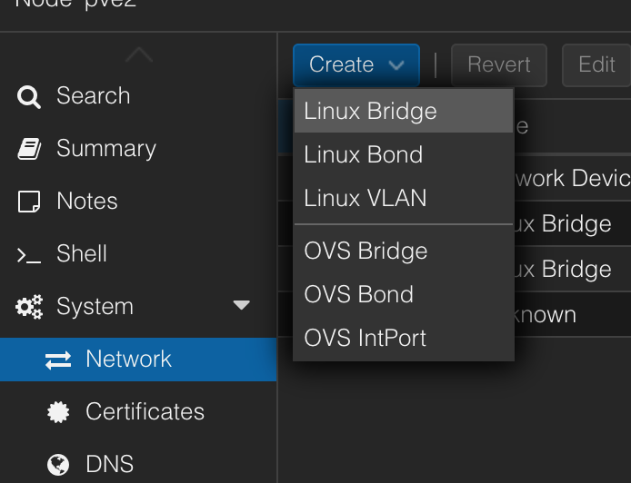Pick OVS IntPort from the menu
This screenshot has height=483, width=631.
365,338
